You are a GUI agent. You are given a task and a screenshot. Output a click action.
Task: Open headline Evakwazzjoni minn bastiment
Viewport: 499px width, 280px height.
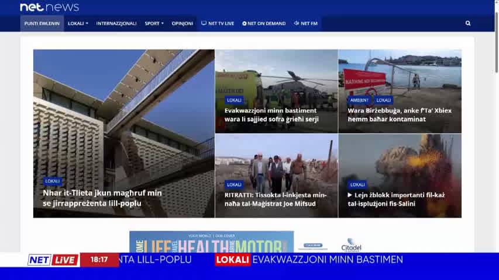pos(271,115)
